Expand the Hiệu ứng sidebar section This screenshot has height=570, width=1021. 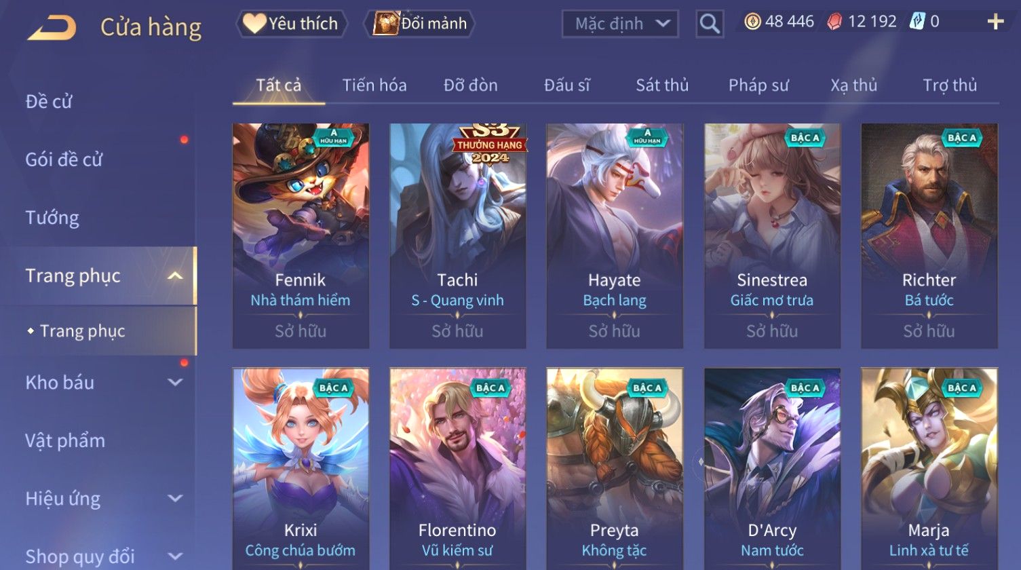tap(175, 499)
